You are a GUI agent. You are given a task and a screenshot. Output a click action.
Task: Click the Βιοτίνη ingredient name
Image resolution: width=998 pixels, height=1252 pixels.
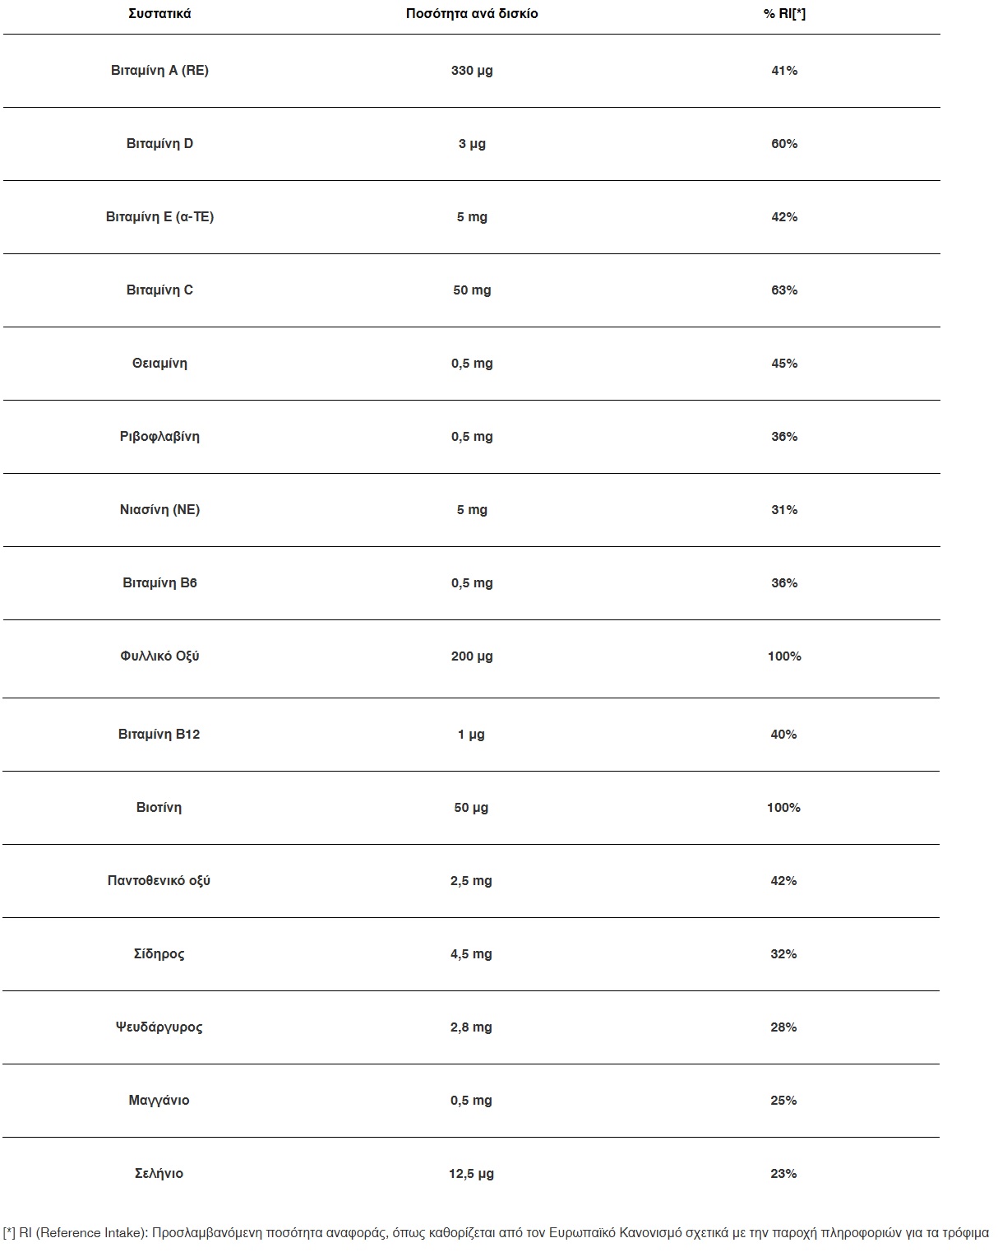point(159,808)
